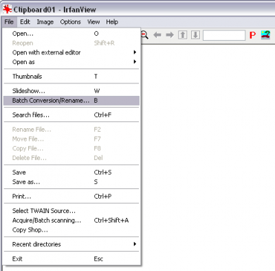Open the Options menu

70,22
